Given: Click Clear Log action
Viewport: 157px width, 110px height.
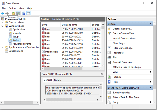Looking at the screenshot, I should coord(119,43).
